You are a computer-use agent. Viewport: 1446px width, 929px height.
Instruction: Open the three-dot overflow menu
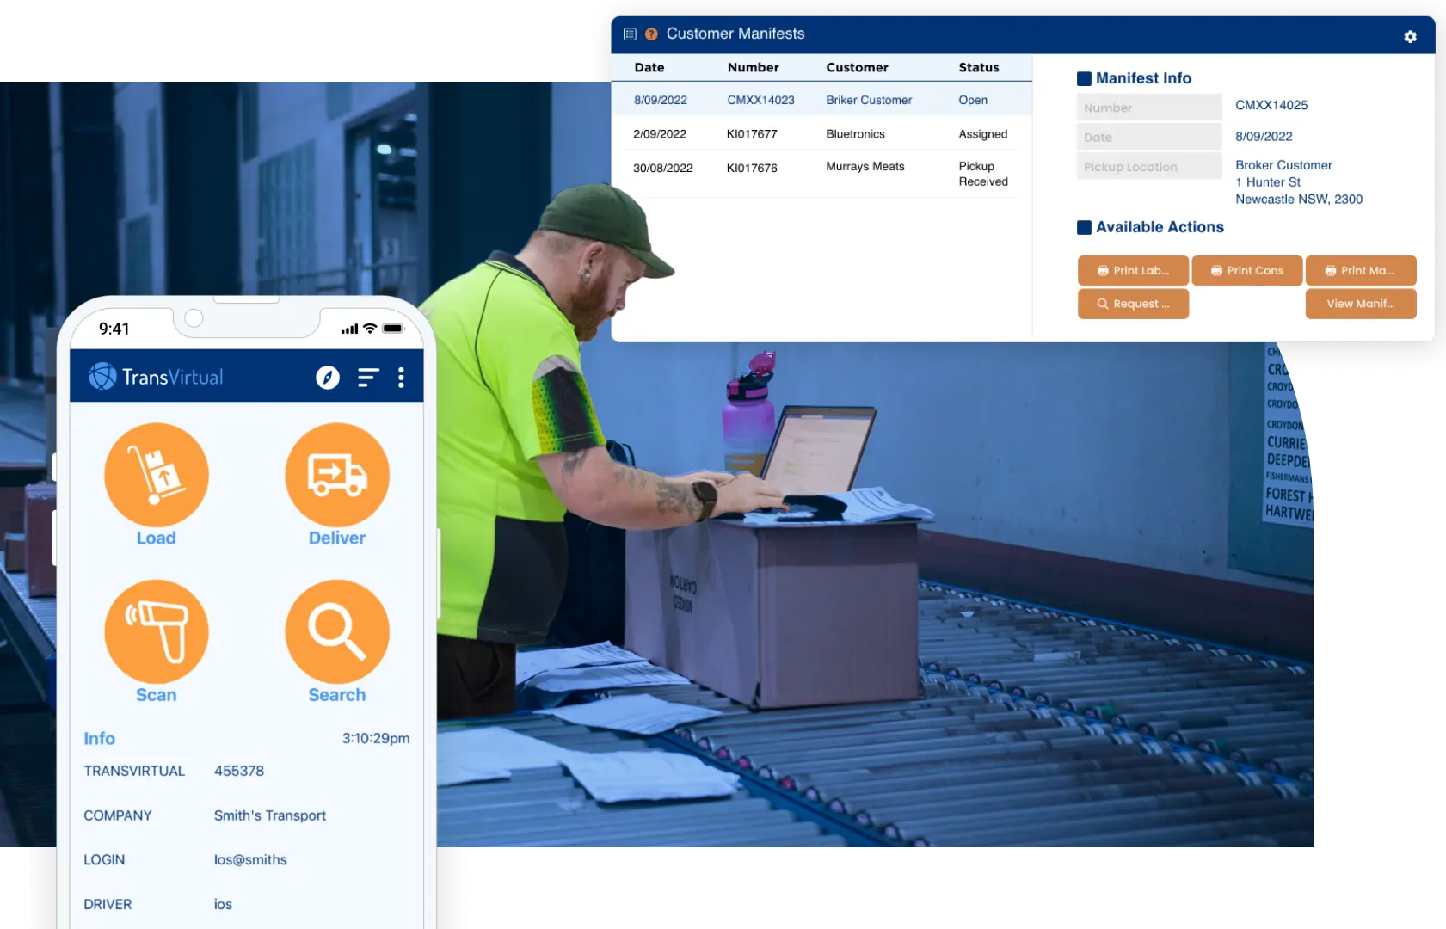coord(400,377)
